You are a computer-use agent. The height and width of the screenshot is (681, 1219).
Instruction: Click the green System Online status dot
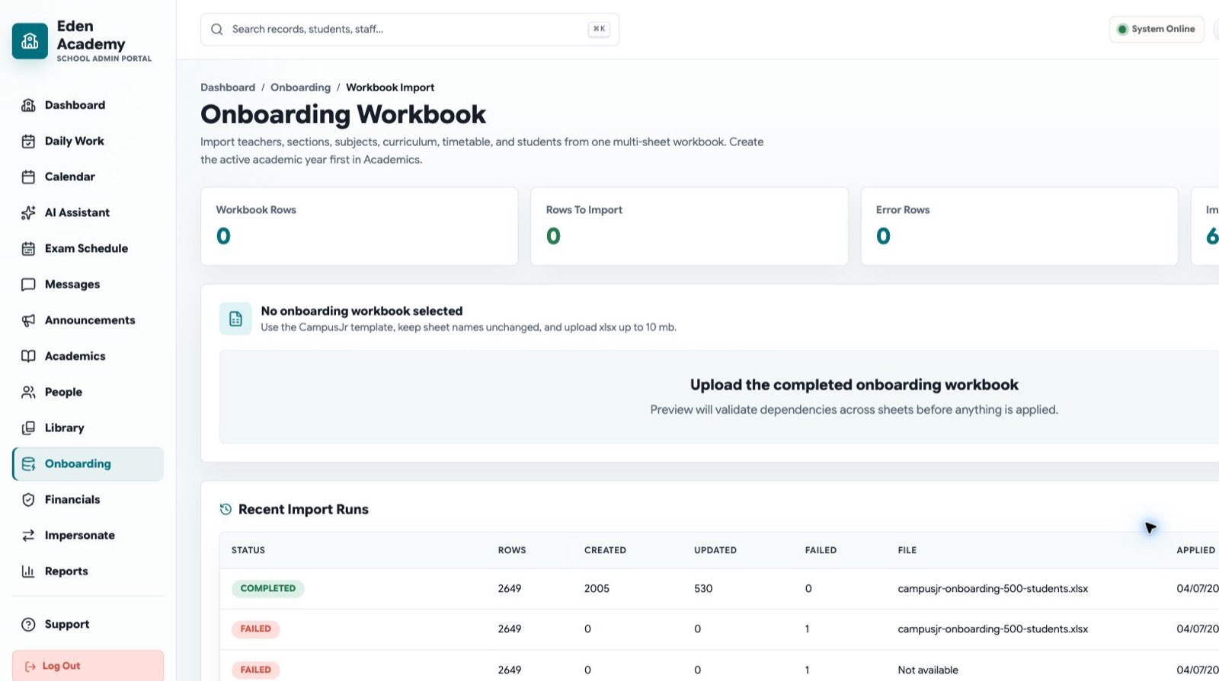pyautogui.click(x=1122, y=29)
